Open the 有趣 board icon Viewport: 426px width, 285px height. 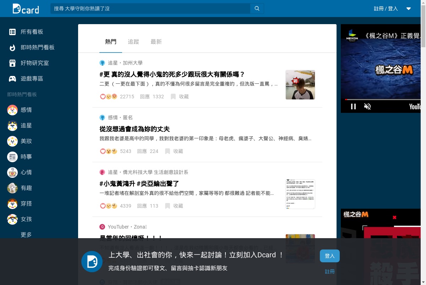point(12,188)
